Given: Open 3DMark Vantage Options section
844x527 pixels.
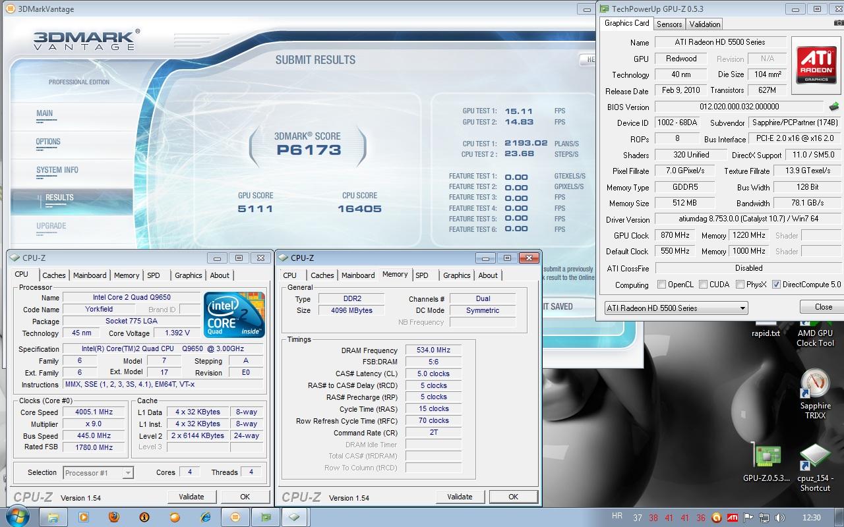Looking at the screenshot, I should coord(48,142).
